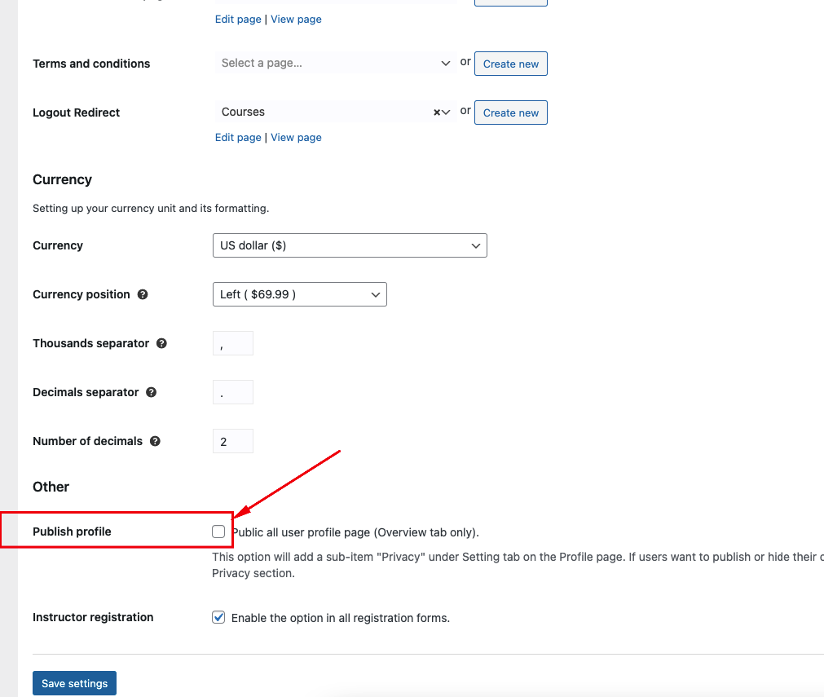824x697 pixels.
Task: Click Create new for Terms and conditions
Action: click(511, 64)
